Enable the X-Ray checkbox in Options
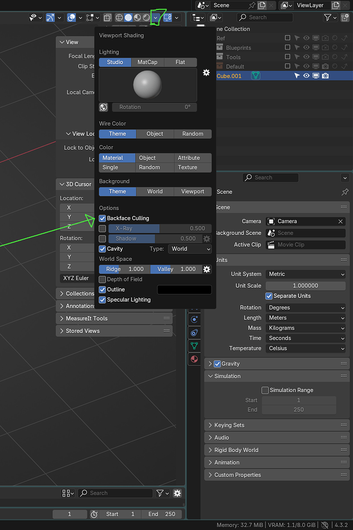The image size is (353, 530). tap(102, 228)
